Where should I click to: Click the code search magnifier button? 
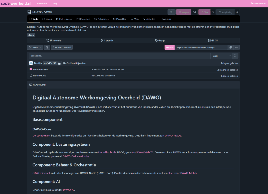235,56
